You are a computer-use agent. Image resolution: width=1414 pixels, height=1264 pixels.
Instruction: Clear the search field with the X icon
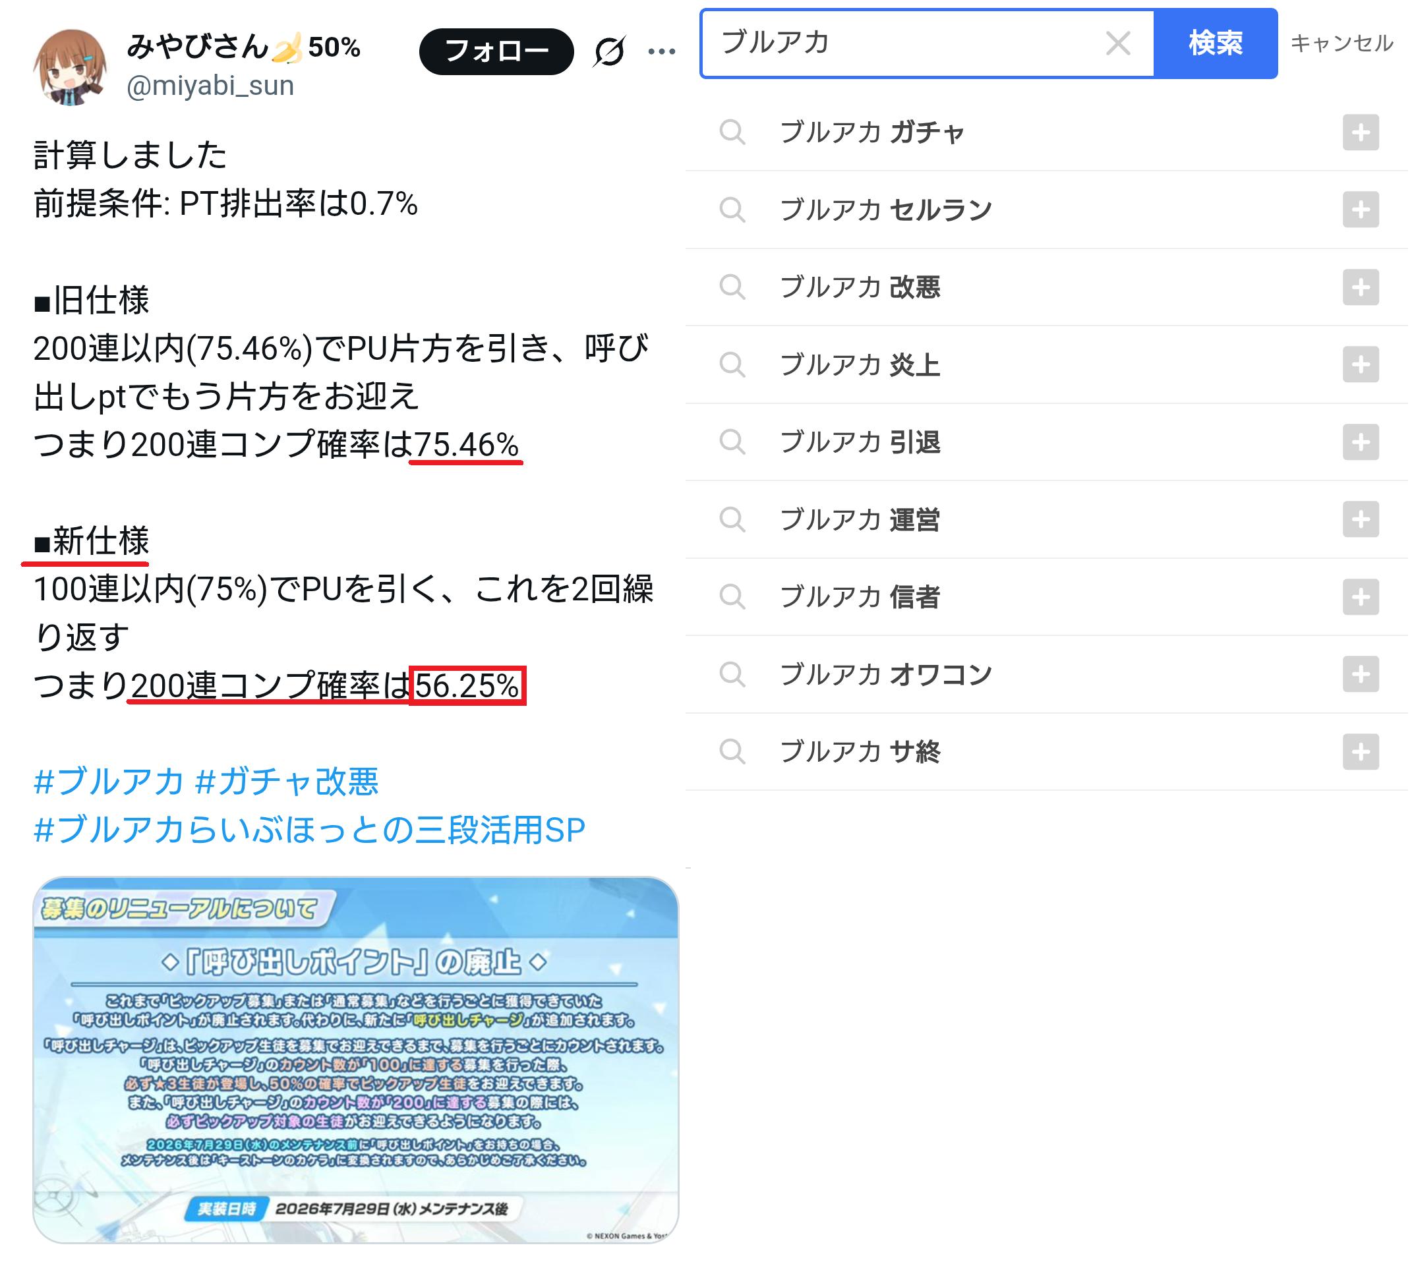1118,43
